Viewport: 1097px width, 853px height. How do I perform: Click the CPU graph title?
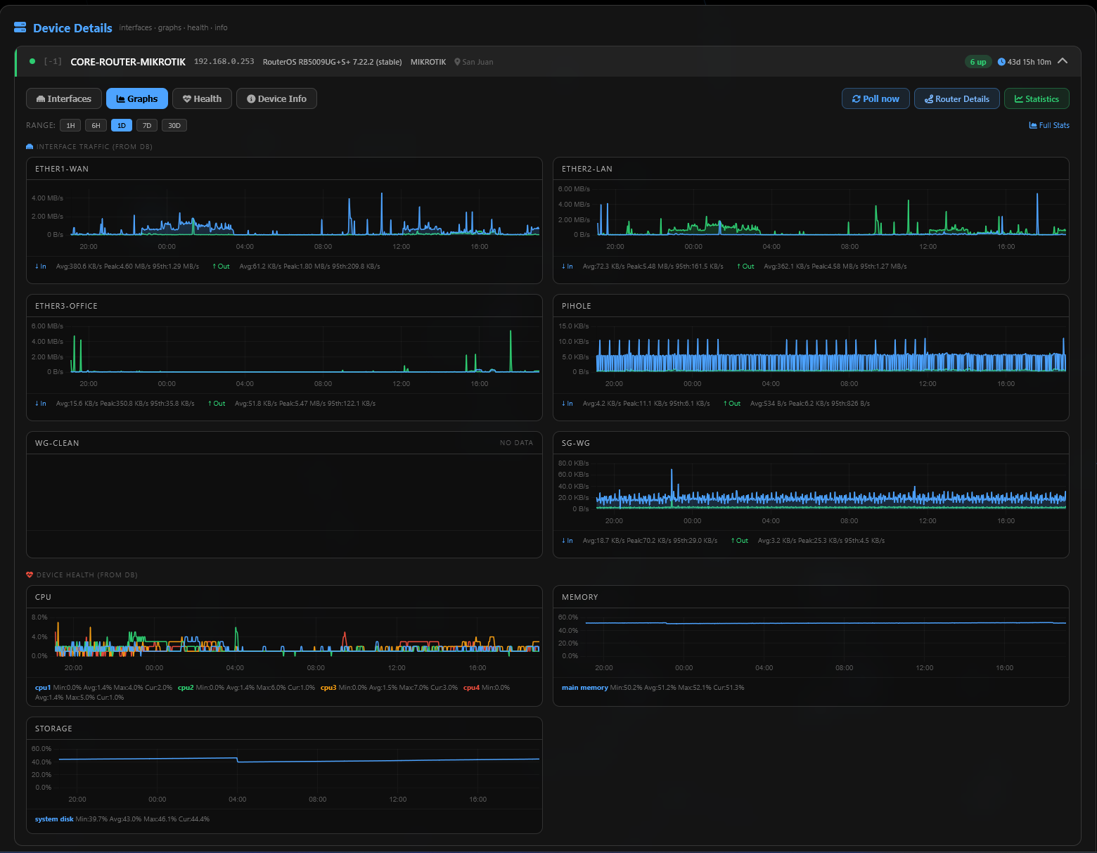(43, 597)
